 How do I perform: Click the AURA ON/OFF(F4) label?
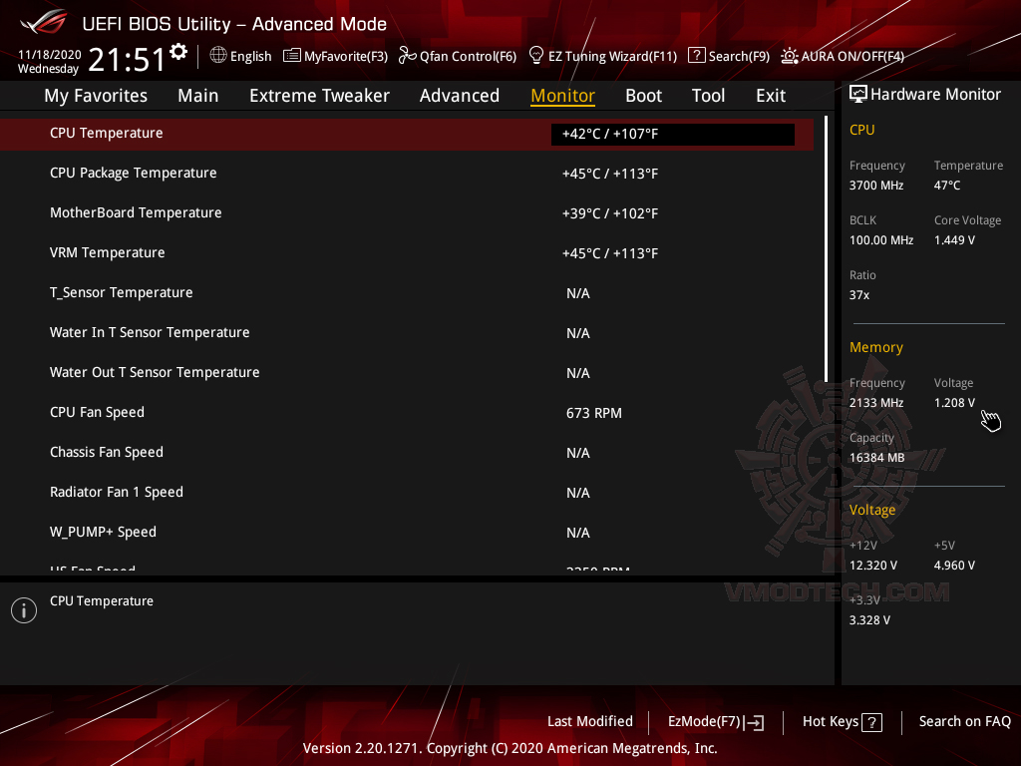852,56
